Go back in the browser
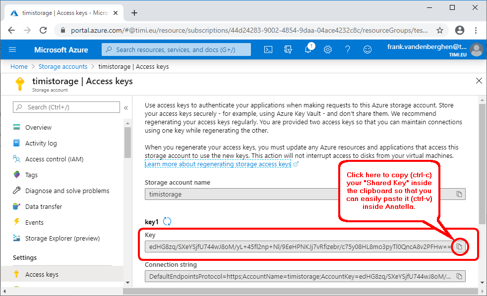 (x=11, y=30)
